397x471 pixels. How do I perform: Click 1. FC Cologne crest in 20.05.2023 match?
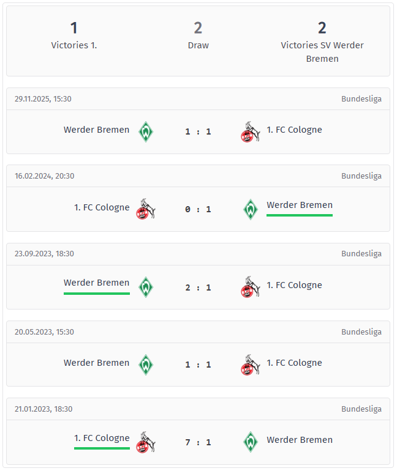(250, 365)
